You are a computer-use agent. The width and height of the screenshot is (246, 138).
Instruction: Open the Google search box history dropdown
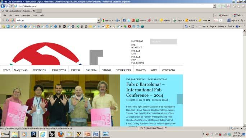[x=99, y=20]
